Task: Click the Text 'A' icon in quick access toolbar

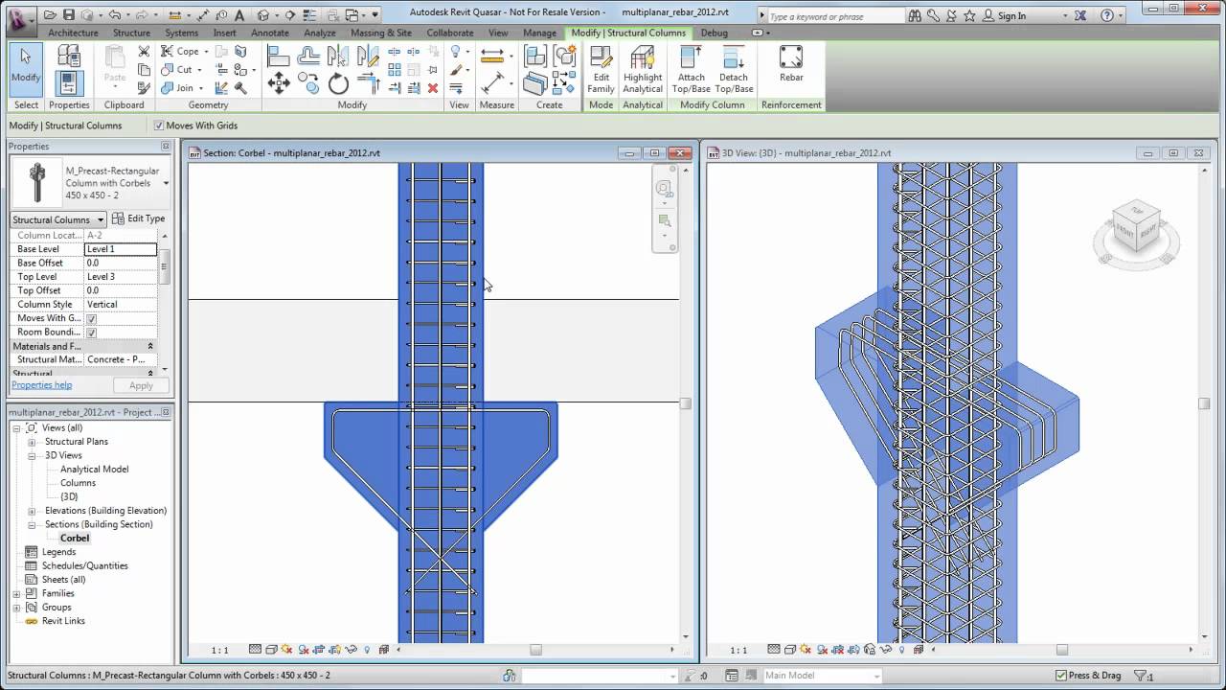Action: point(238,15)
